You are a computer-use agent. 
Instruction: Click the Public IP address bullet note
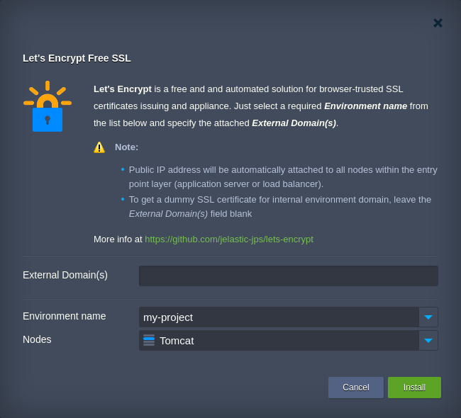click(282, 176)
